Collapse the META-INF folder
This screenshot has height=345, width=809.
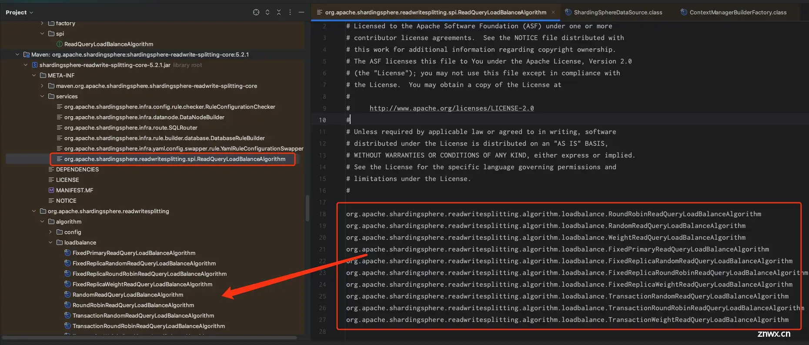coord(34,75)
